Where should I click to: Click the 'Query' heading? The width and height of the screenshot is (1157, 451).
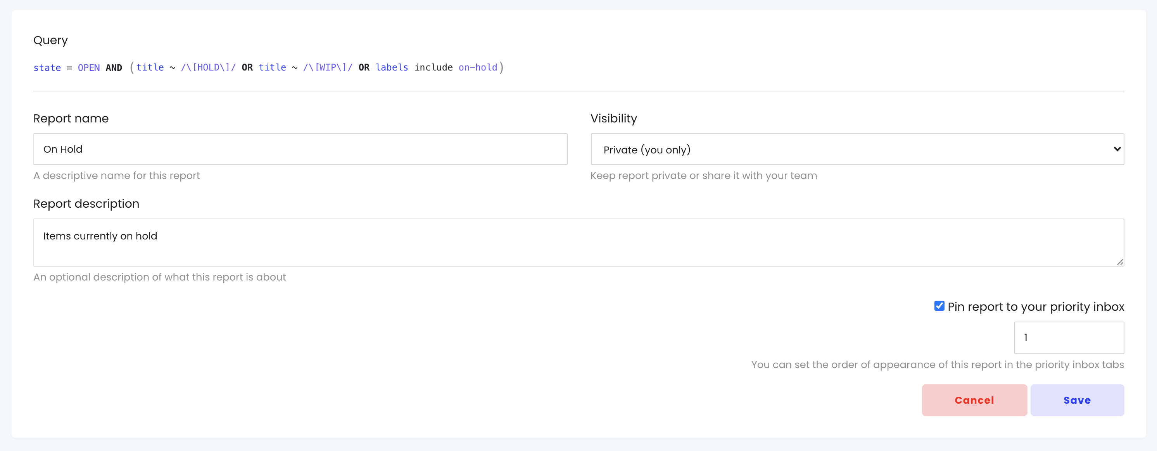[50, 40]
